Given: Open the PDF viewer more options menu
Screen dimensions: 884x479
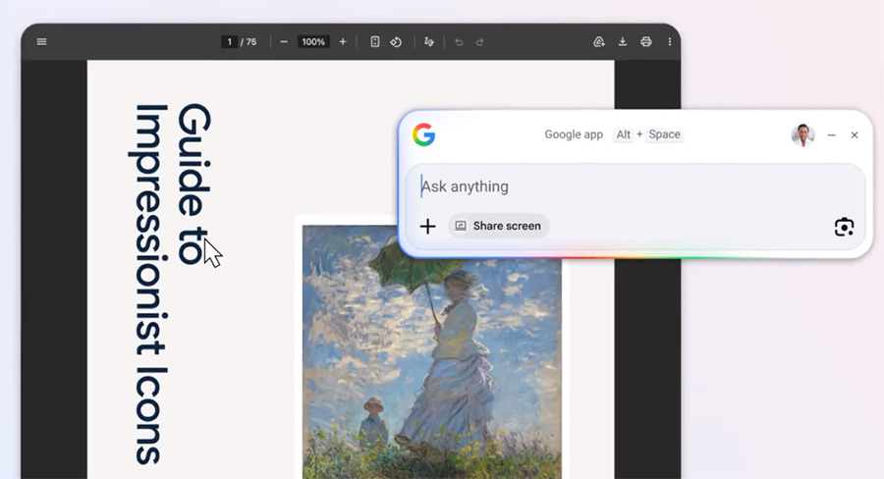Looking at the screenshot, I should (670, 41).
